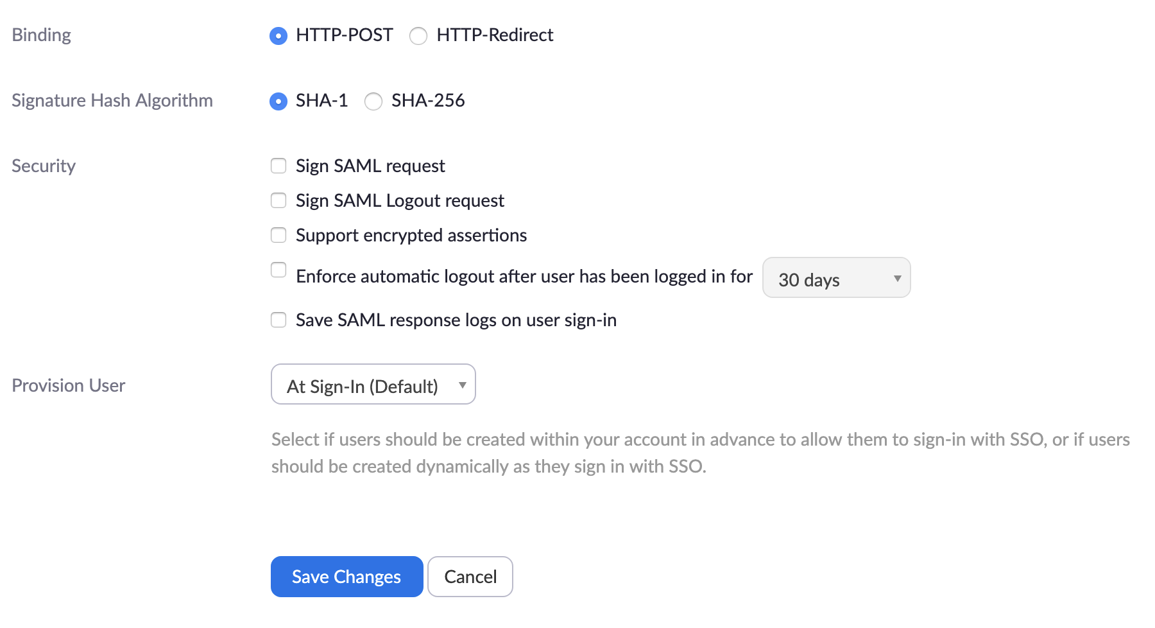
Task: Click the Provision User label
Action: coord(68,385)
